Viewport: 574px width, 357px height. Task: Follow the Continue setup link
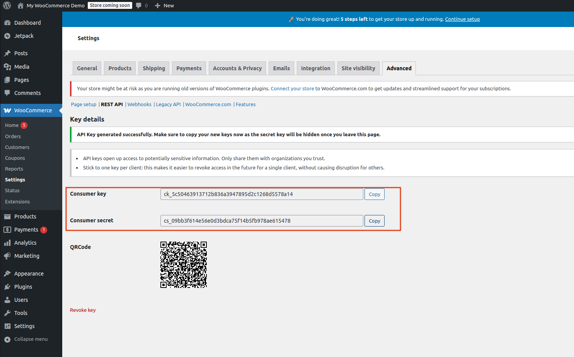[x=462, y=19]
